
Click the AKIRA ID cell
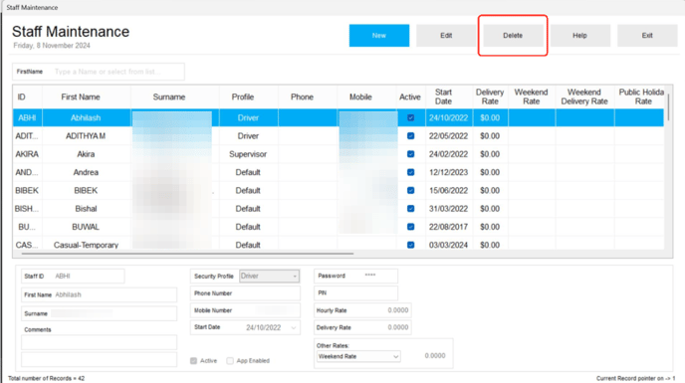27,154
